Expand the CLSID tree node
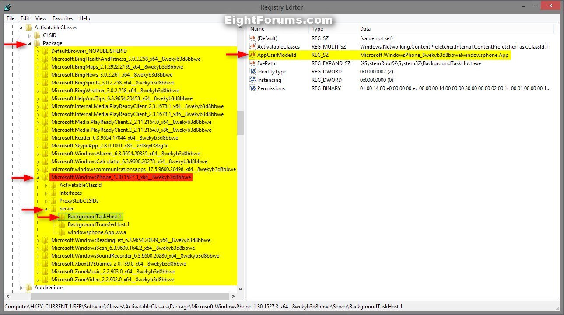This screenshot has width=564, height=315. tap(30, 35)
